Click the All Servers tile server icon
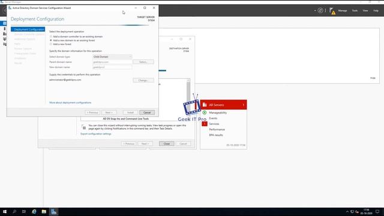The height and width of the screenshot is (216, 384). click(x=205, y=105)
